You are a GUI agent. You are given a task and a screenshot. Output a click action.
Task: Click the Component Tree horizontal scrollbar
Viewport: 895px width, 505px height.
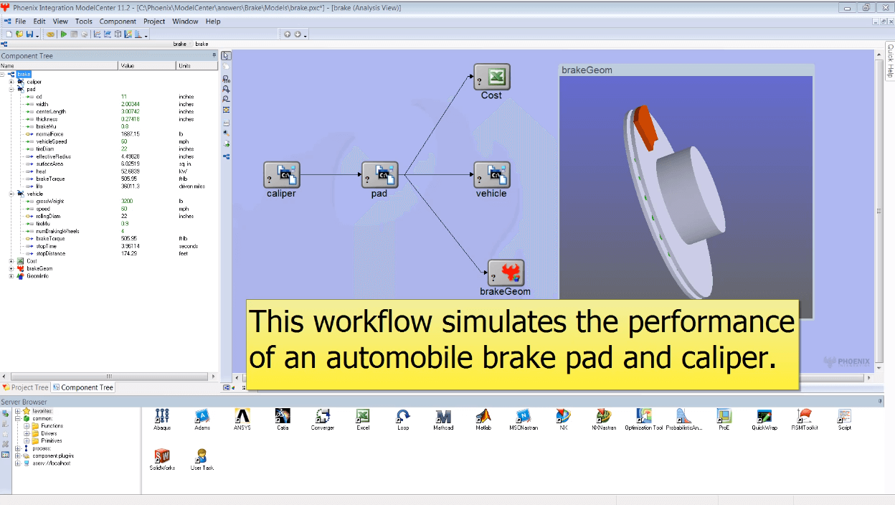pyautogui.click(x=109, y=376)
